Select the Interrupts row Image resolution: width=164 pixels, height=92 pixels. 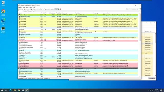click(x=78, y=49)
